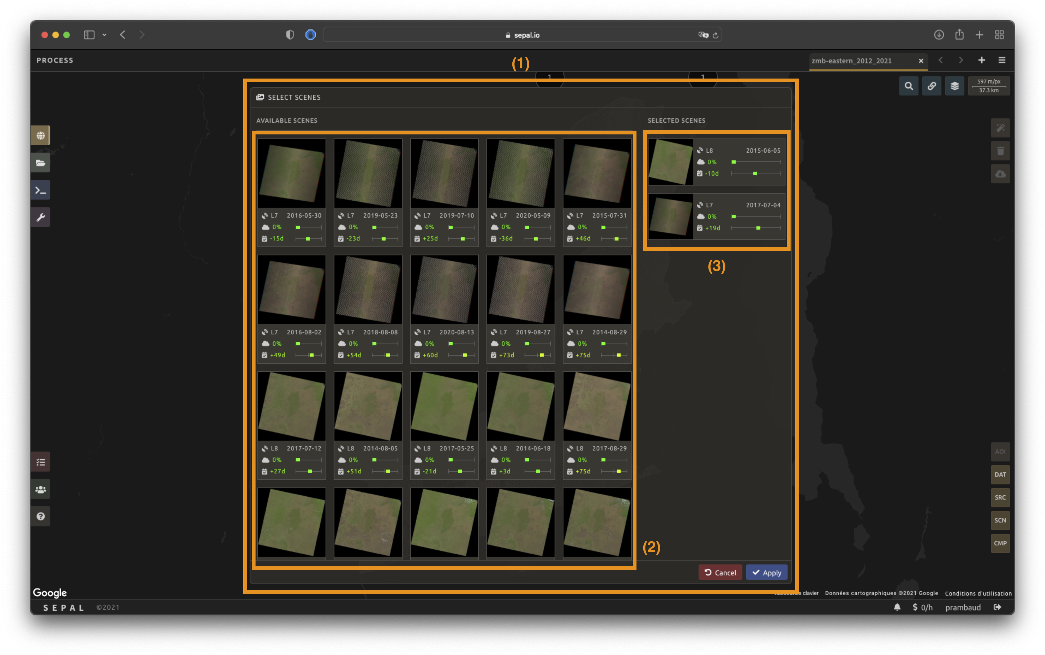Open the Terminal icon in sidebar

(x=40, y=190)
